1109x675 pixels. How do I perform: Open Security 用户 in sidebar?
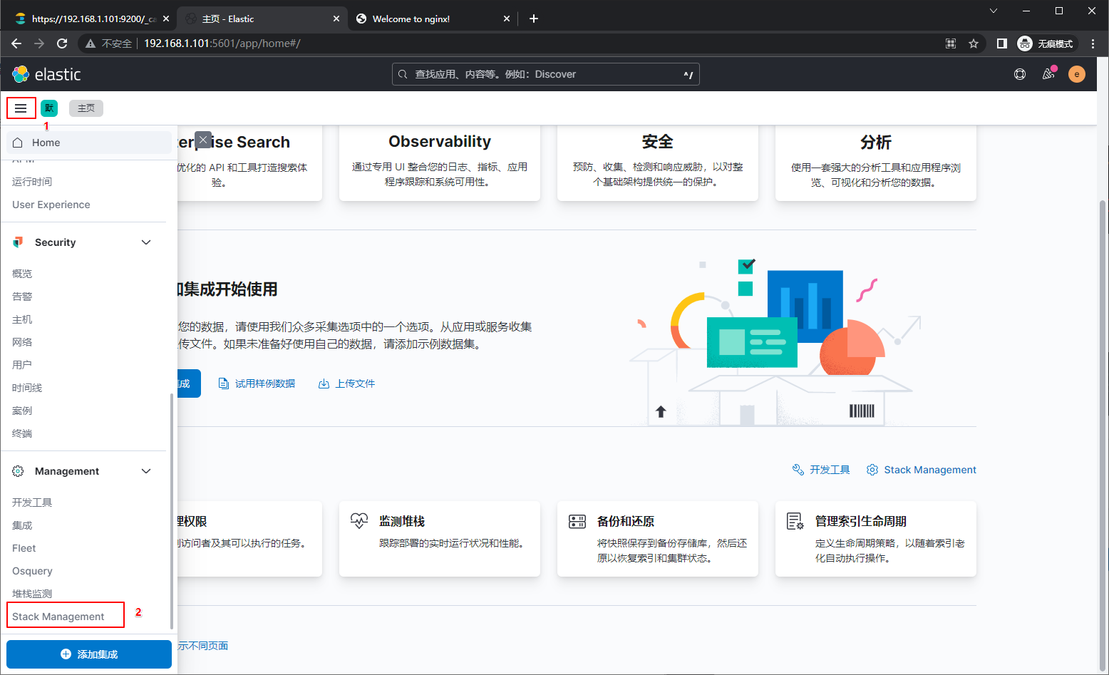pyautogui.click(x=22, y=365)
